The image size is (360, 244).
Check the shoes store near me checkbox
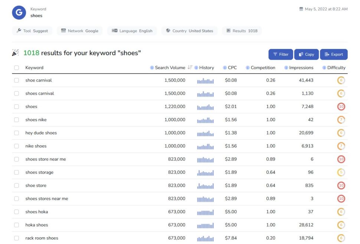(17, 159)
